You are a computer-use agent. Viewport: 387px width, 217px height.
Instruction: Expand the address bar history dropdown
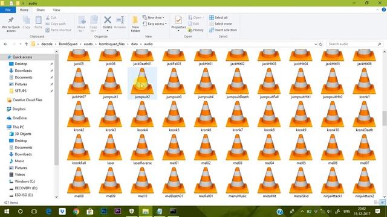(316, 44)
